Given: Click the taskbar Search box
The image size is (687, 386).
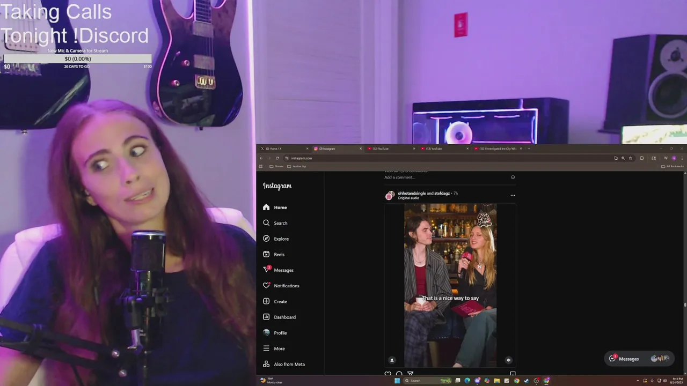Looking at the screenshot, I should tap(428, 381).
